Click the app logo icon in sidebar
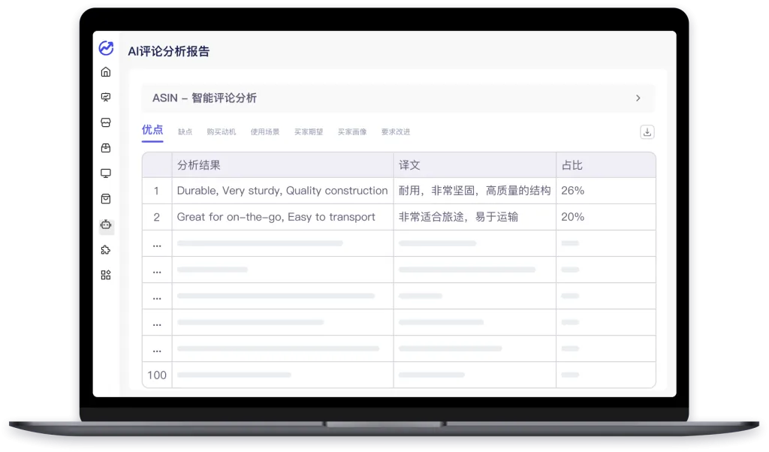Viewport: 769px width, 452px height. pyautogui.click(x=106, y=48)
